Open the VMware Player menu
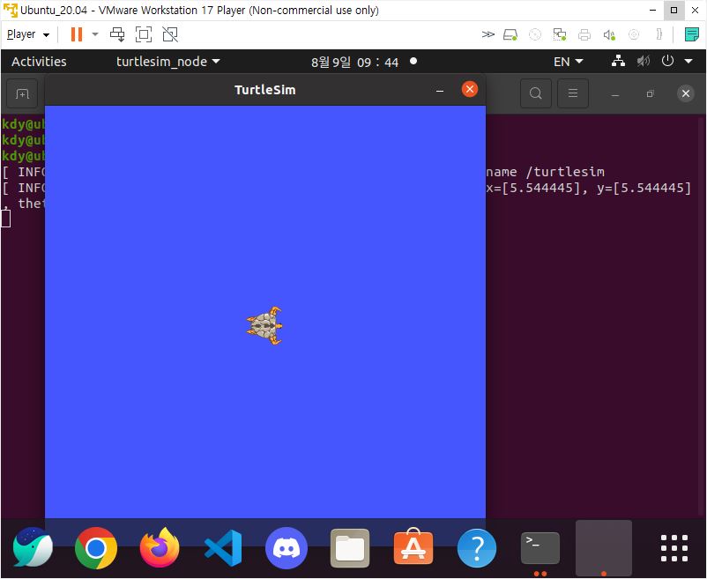This screenshot has height=579, width=707. pyautogui.click(x=28, y=34)
